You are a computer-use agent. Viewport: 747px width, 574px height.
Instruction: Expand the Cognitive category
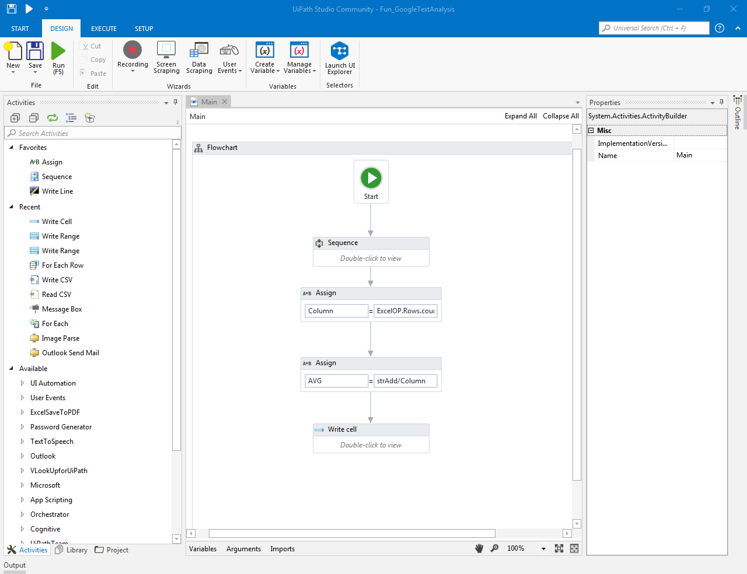pyautogui.click(x=22, y=529)
